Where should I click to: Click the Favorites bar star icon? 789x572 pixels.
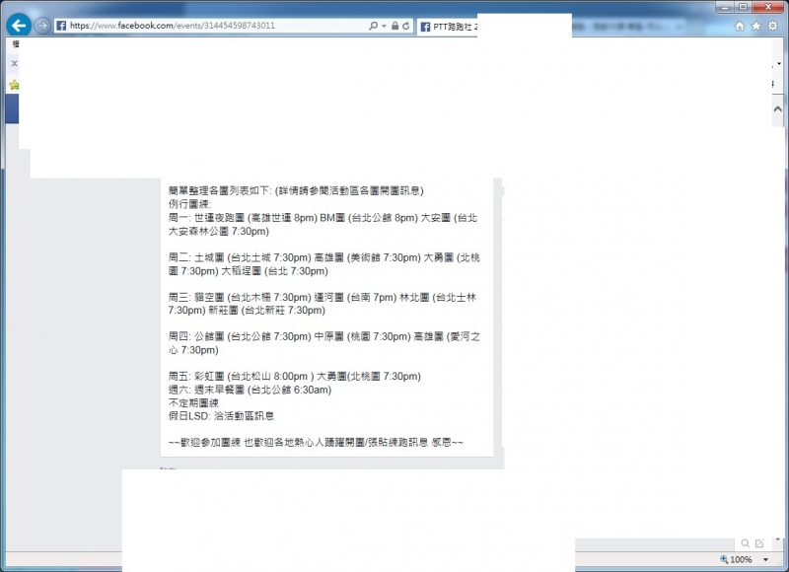[x=13, y=85]
